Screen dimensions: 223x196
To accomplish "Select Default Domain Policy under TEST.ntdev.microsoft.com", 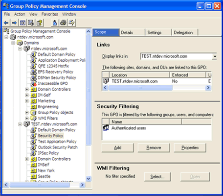I will tap(57, 130).
